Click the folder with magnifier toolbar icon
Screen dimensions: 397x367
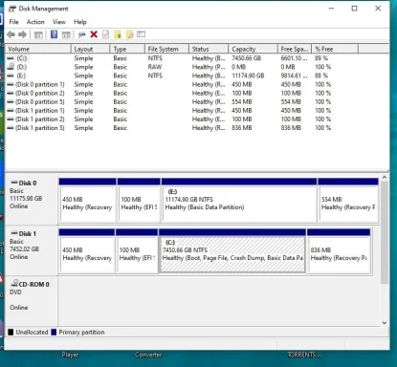130,34
